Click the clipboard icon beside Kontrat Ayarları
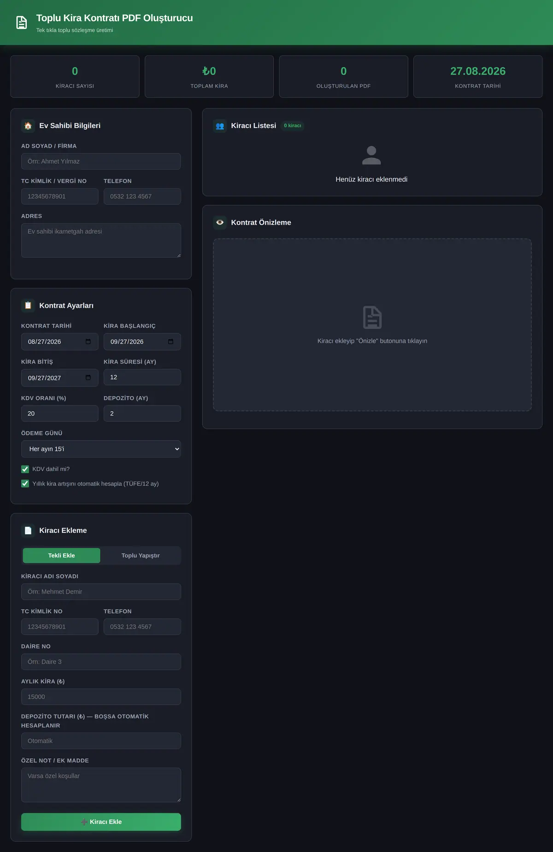Image resolution: width=553 pixels, height=852 pixels. pyautogui.click(x=28, y=305)
